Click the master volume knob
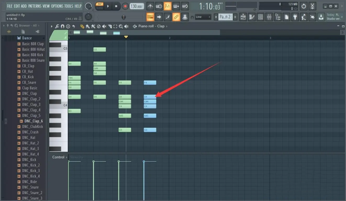The image size is (346, 201). pyautogui.click(x=88, y=6)
